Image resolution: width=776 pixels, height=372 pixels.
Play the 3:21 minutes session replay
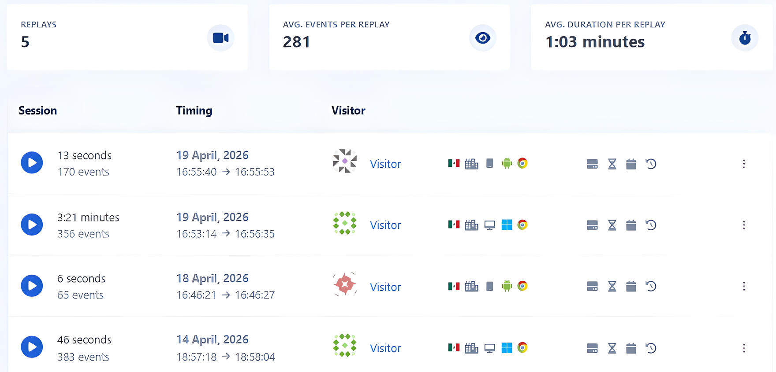(32, 225)
